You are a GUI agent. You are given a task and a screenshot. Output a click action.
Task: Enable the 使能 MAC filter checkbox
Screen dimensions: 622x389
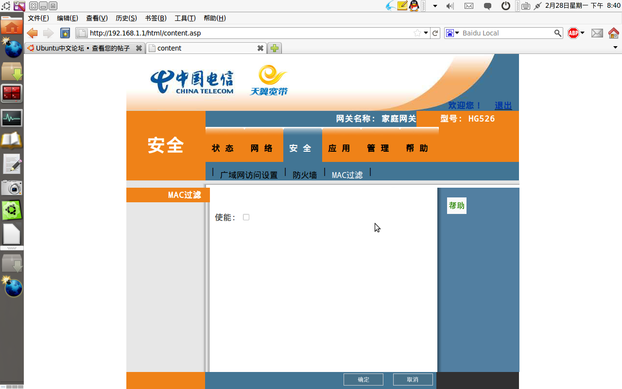coord(246,217)
